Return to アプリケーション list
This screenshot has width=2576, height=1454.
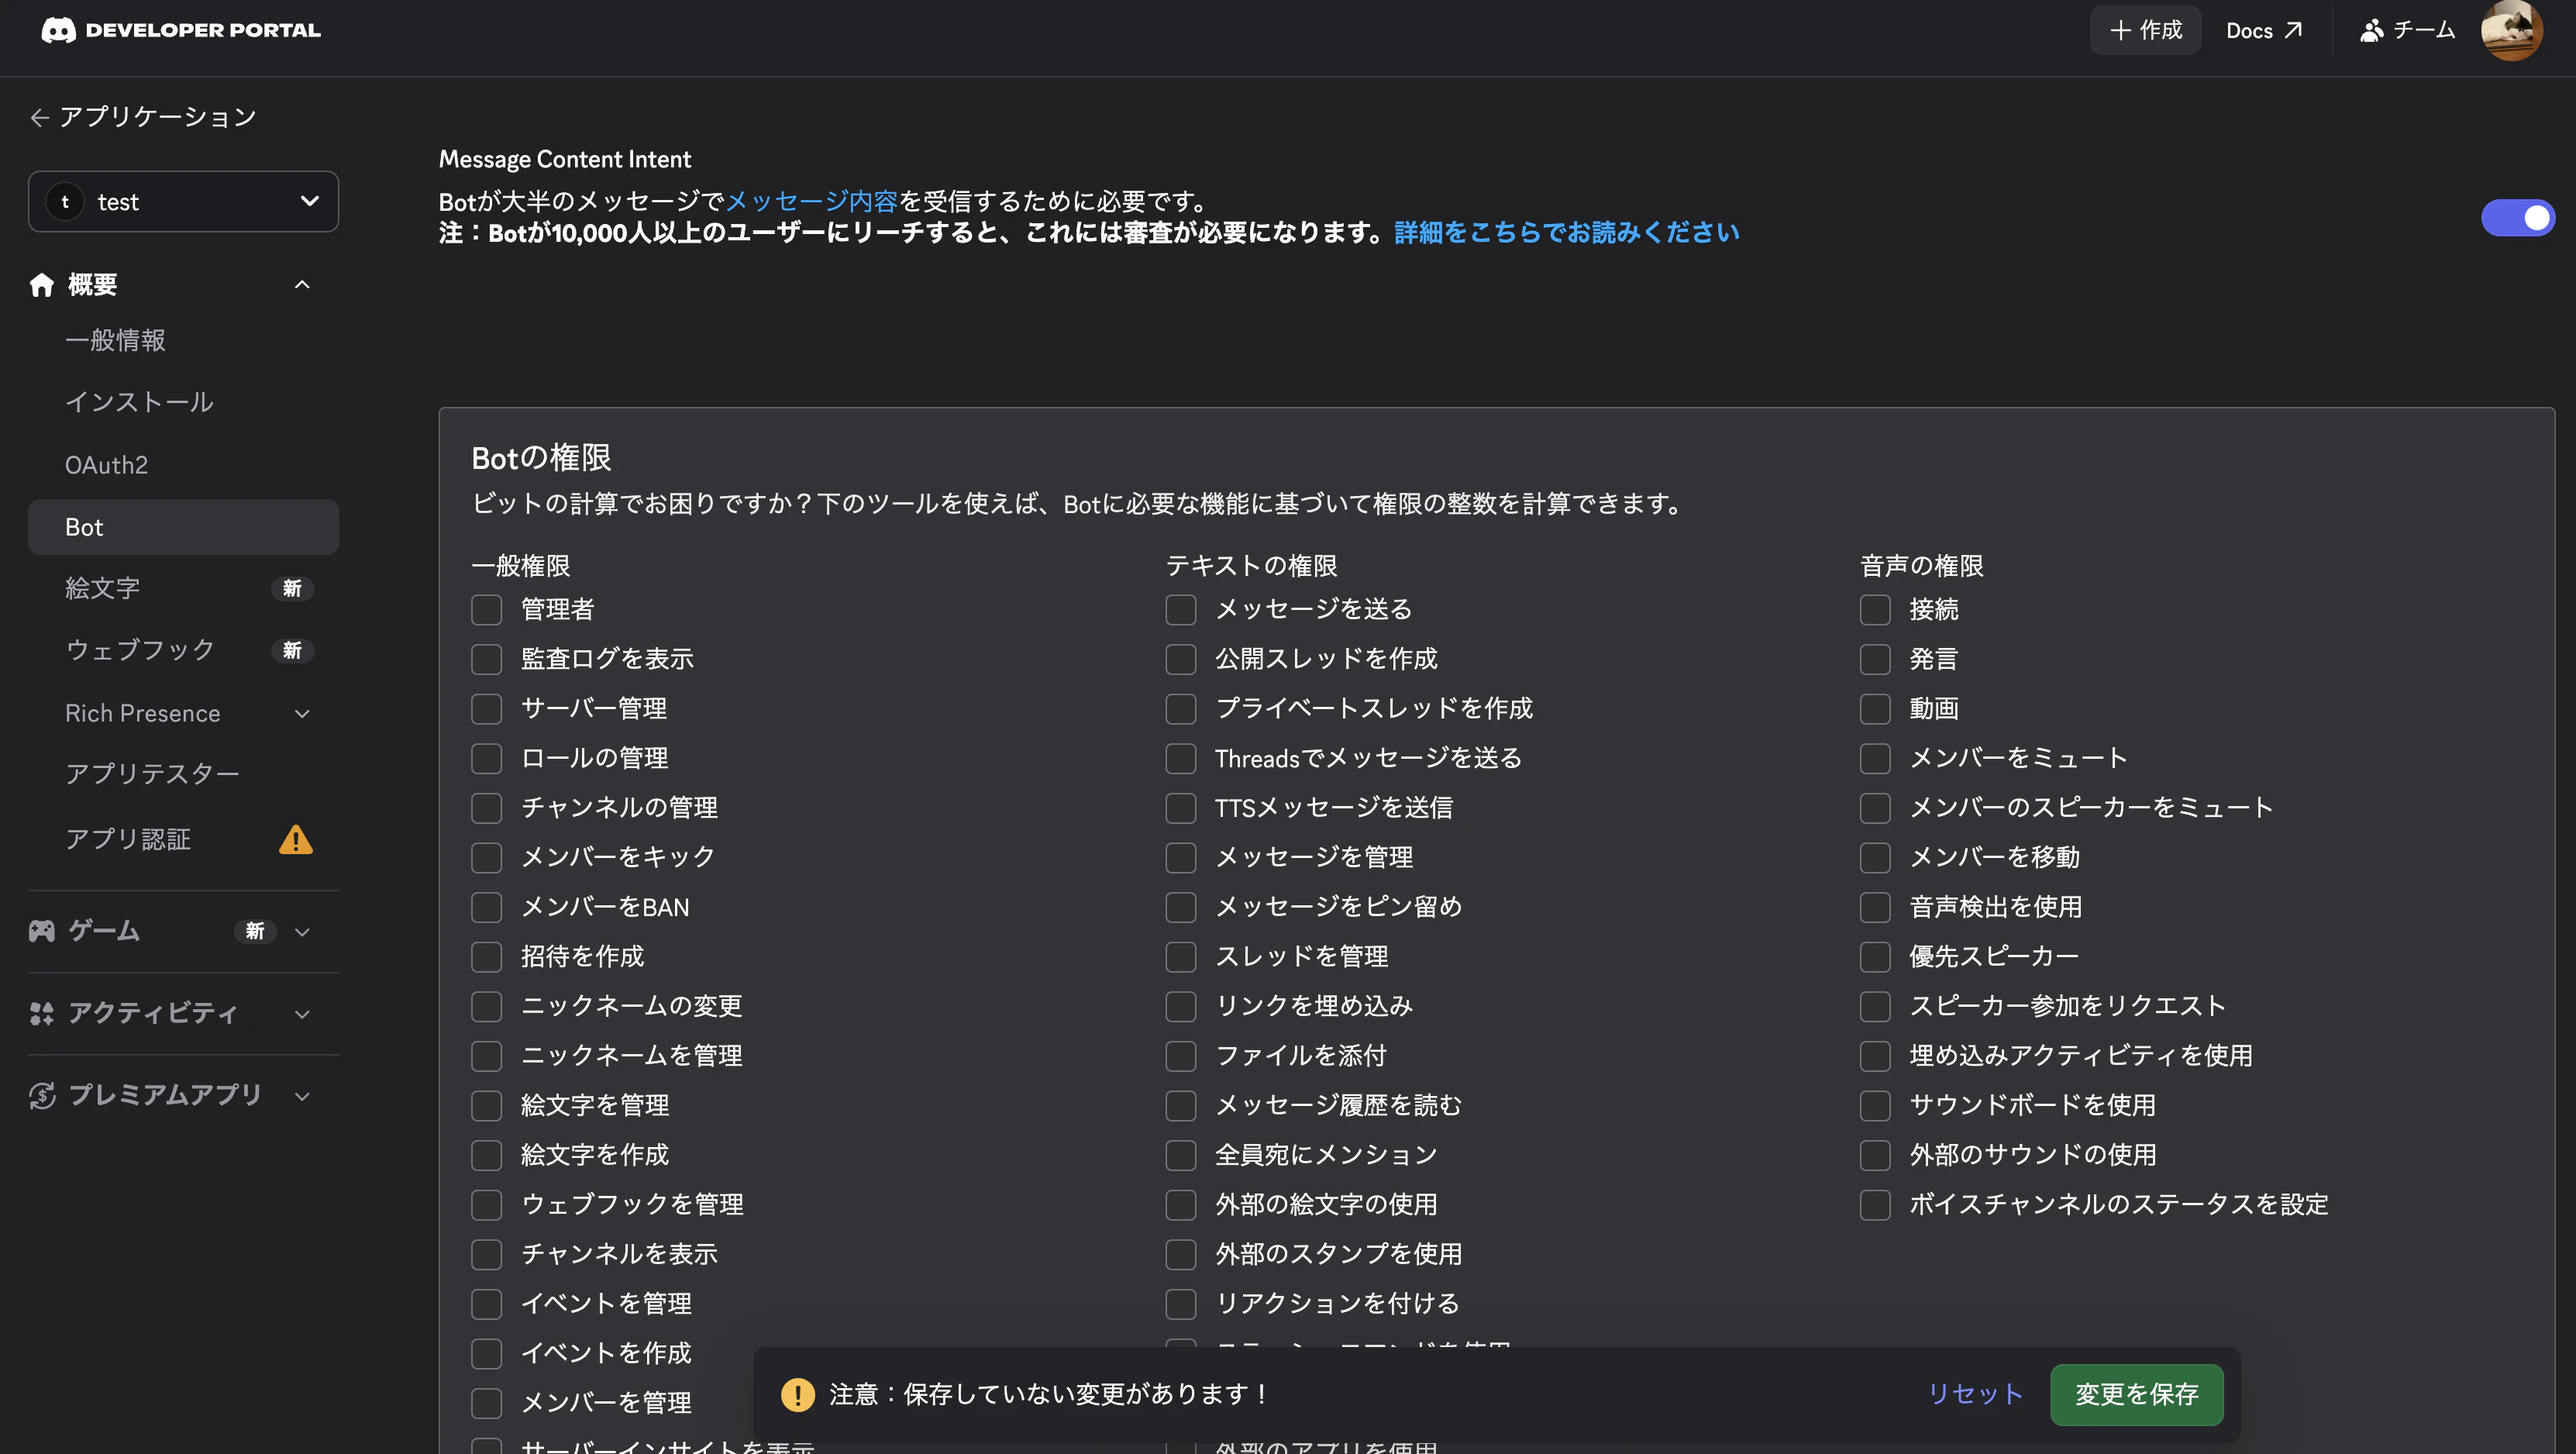(143, 117)
